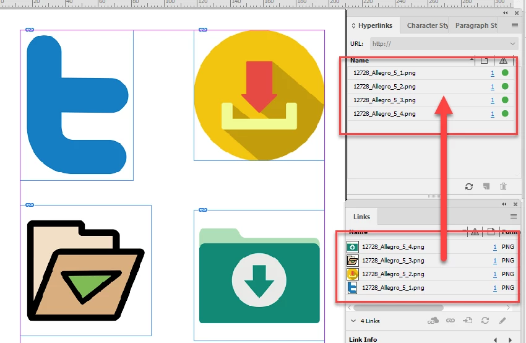Click thumbnail of 12728_Allegro_5_4.png in Links

point(352,247)
